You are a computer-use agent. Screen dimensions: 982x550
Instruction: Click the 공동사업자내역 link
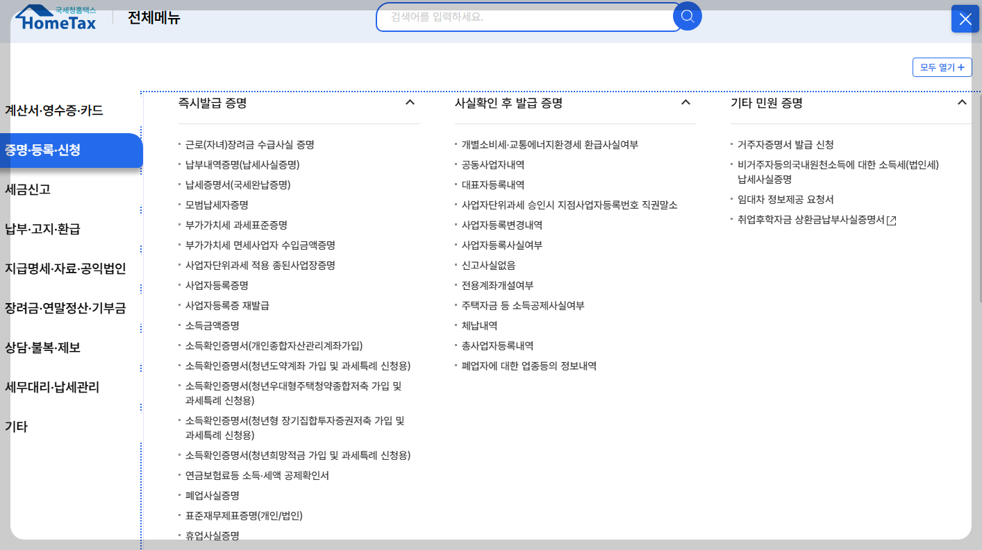pos(493,165)
